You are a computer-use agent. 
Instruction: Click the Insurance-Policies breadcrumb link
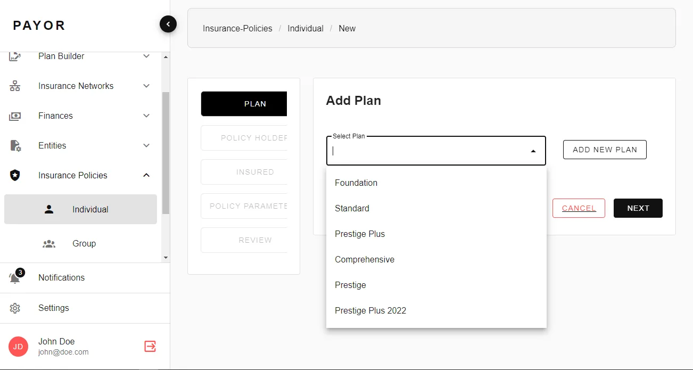(237, 28)
